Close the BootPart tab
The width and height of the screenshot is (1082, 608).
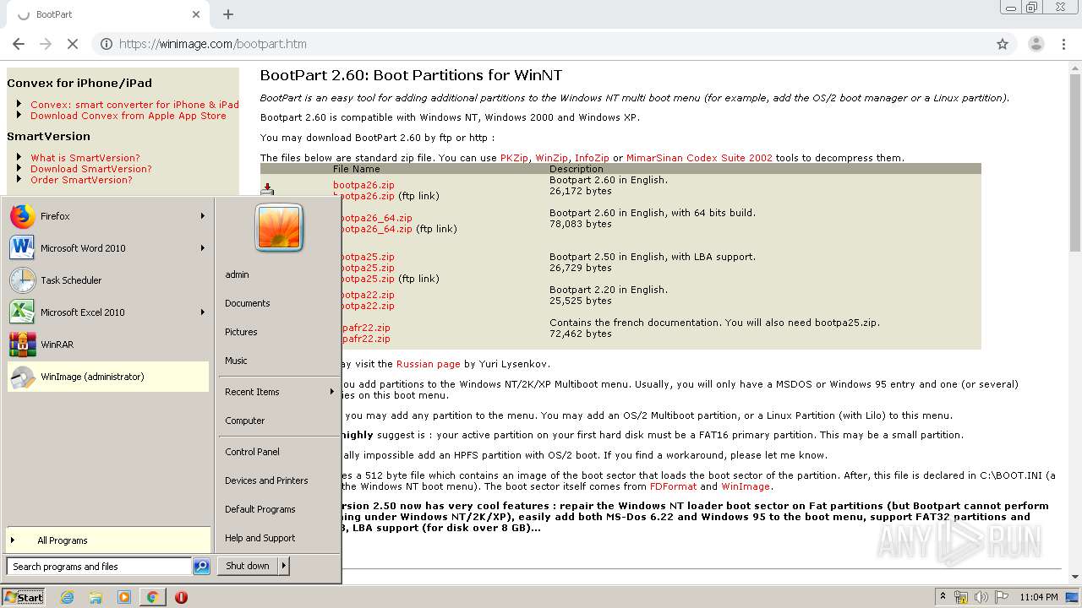click(196, 14)
